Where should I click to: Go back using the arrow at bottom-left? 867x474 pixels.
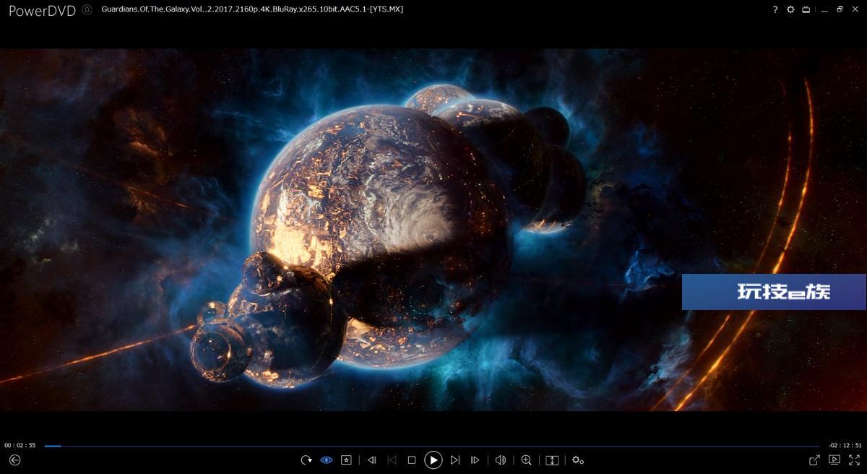coord(14,460)
